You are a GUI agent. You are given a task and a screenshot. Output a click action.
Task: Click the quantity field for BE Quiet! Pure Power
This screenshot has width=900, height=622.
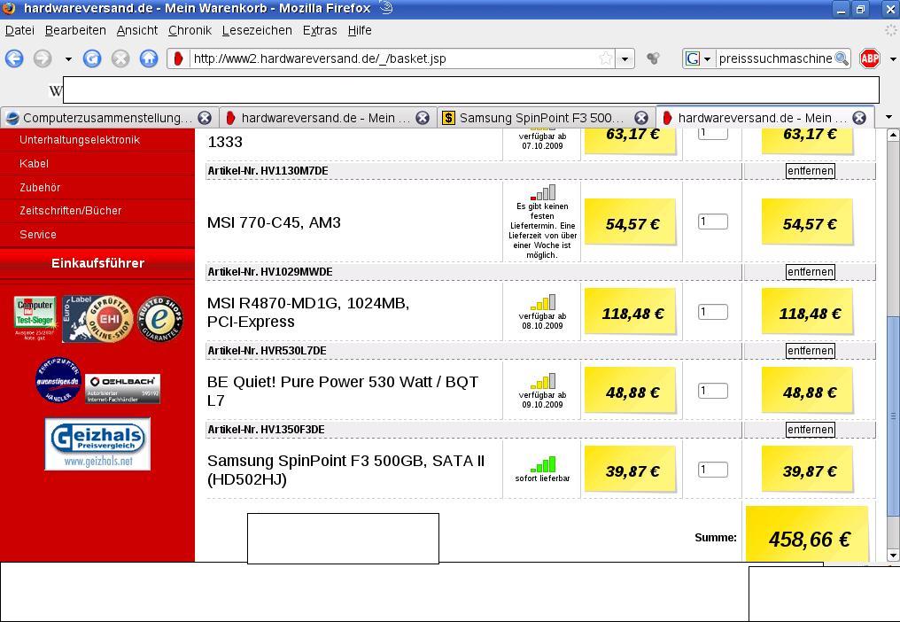point(713,391)
